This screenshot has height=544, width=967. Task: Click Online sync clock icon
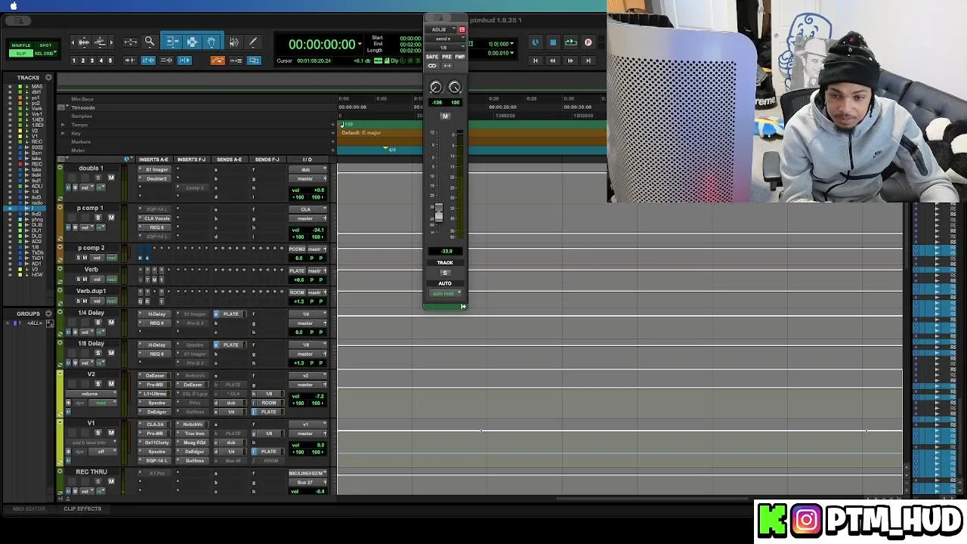pos(536,43)
